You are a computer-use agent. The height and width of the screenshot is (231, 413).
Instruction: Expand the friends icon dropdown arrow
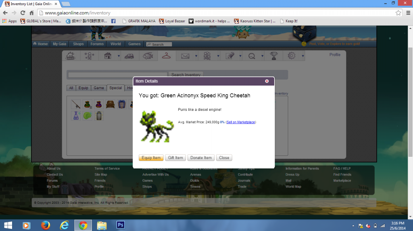218,56
